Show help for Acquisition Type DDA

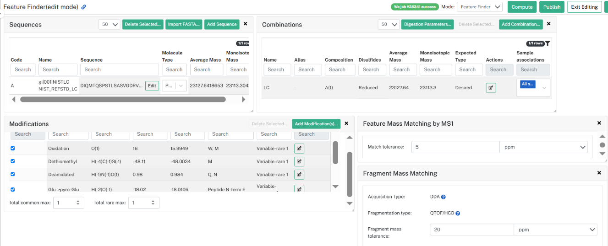[x=443, y=197]
